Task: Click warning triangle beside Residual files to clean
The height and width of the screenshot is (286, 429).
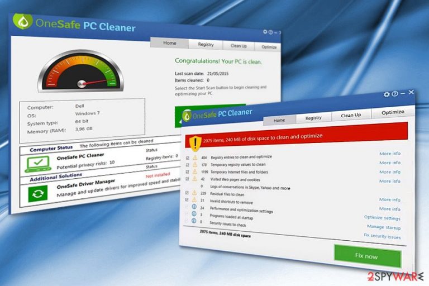Action: click(x=194, y=193)
